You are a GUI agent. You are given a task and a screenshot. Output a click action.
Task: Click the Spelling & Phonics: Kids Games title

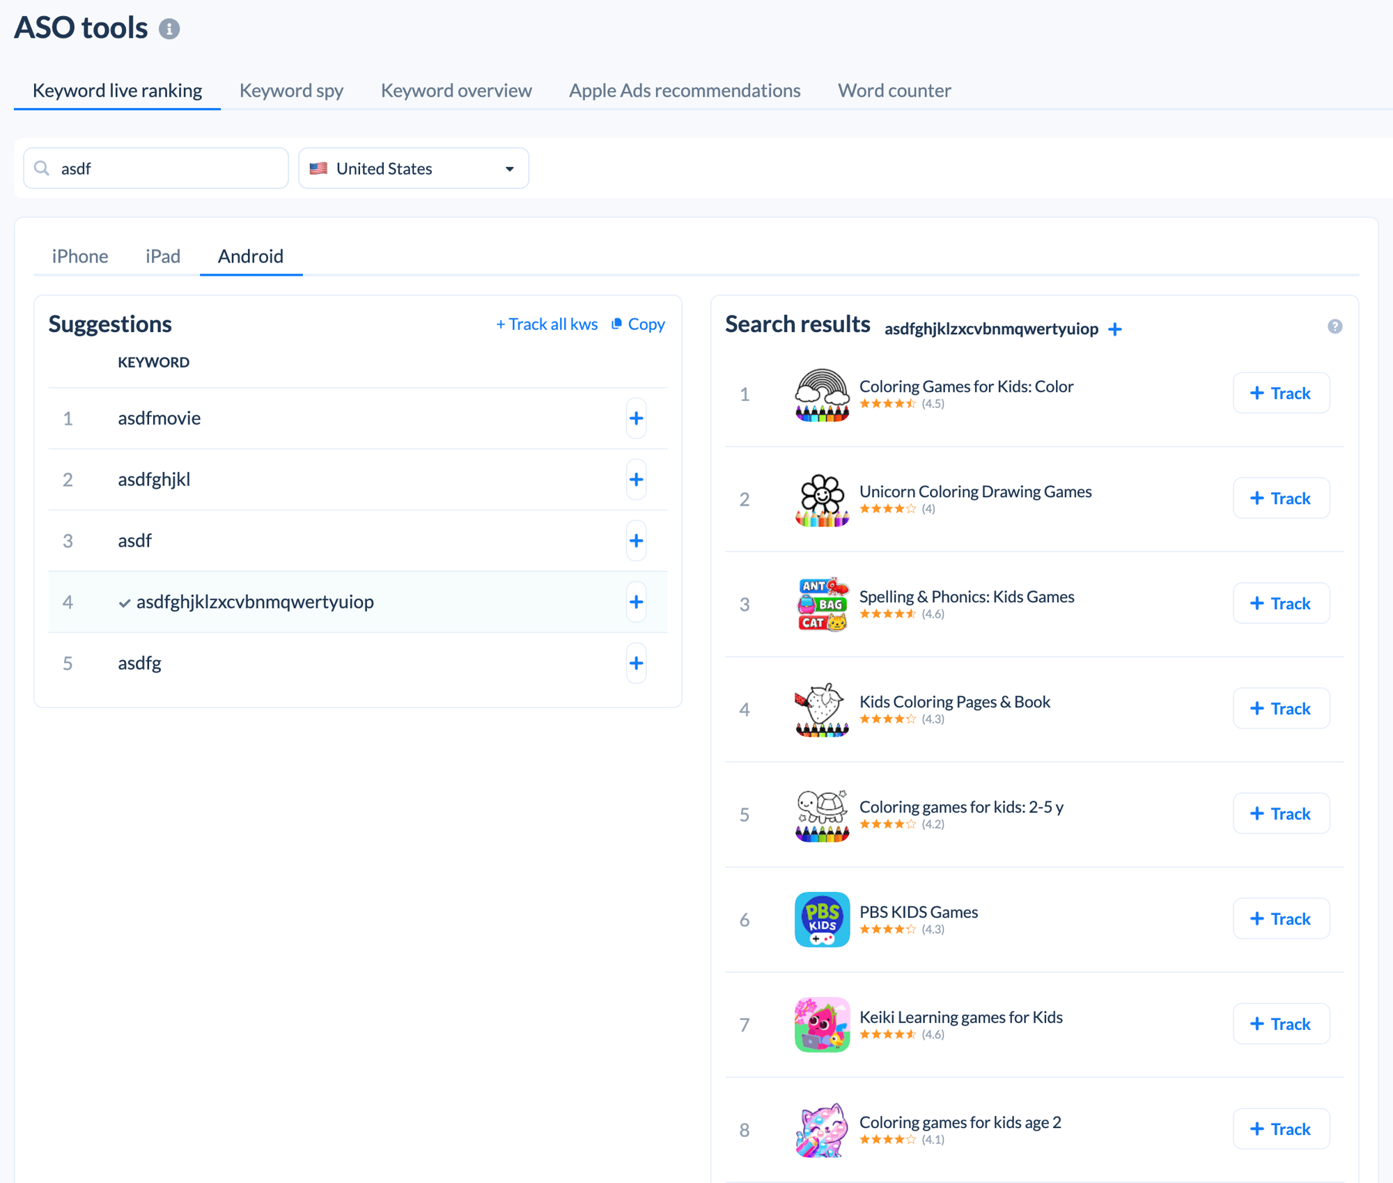coord(967,597)
